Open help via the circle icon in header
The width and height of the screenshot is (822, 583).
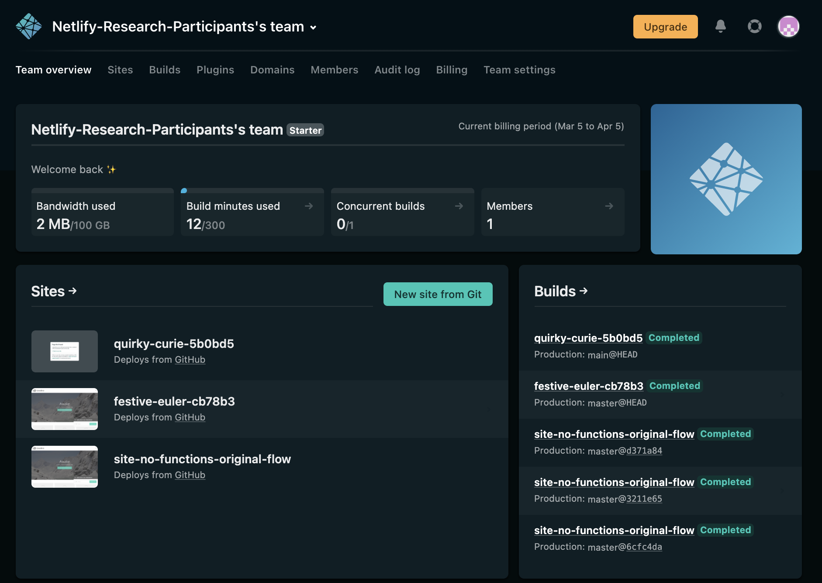coord(755,27)
